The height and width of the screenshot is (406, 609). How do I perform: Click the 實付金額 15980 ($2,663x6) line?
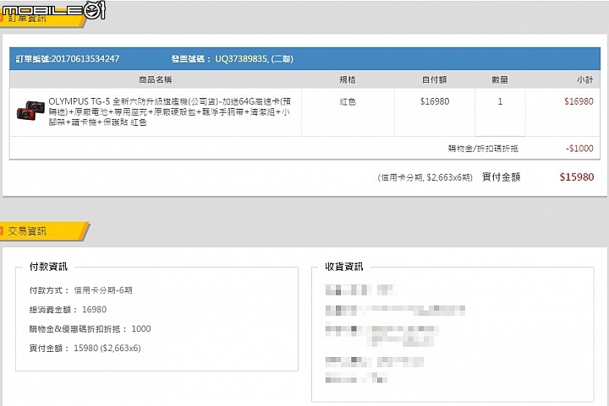click(x=85, y=349)
